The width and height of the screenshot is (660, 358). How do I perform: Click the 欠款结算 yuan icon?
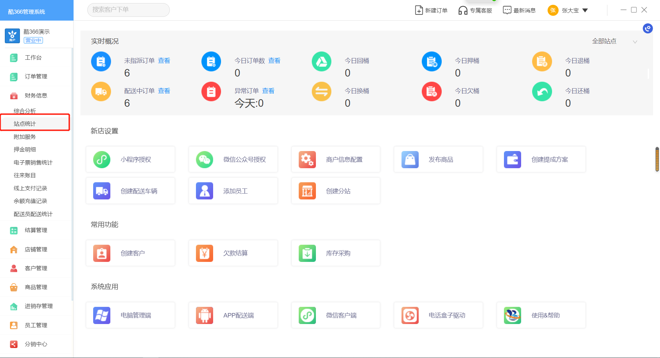(x=205, y=253)
